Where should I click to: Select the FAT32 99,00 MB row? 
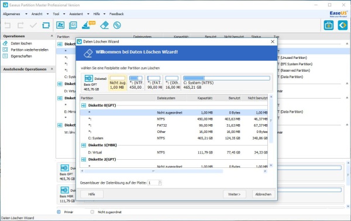point(174,125)
